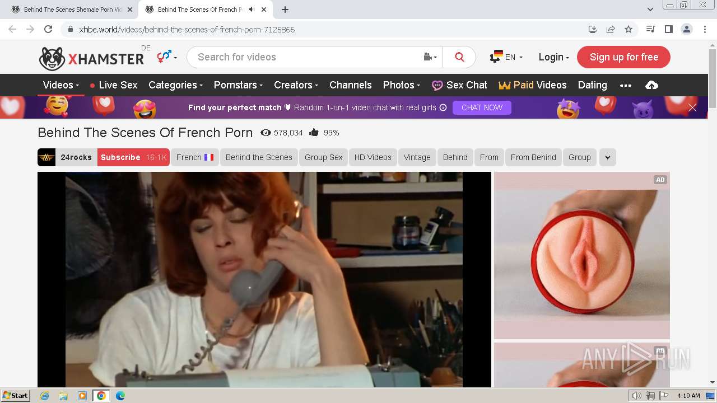Click the upload cloud icon in the nav bar
This screenshot has width=717, height=403.
click(651, 85)
